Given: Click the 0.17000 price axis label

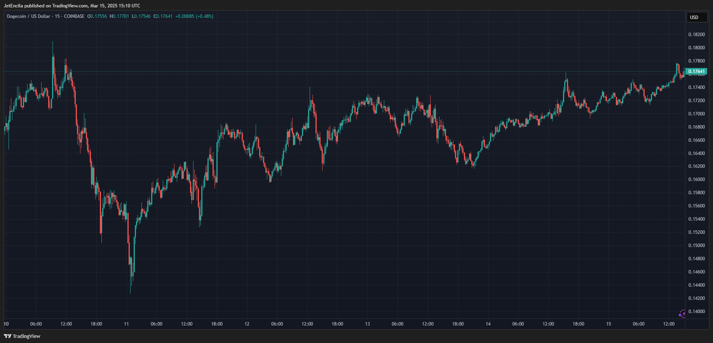Looking at the screenshot, I should coord(696,114).
